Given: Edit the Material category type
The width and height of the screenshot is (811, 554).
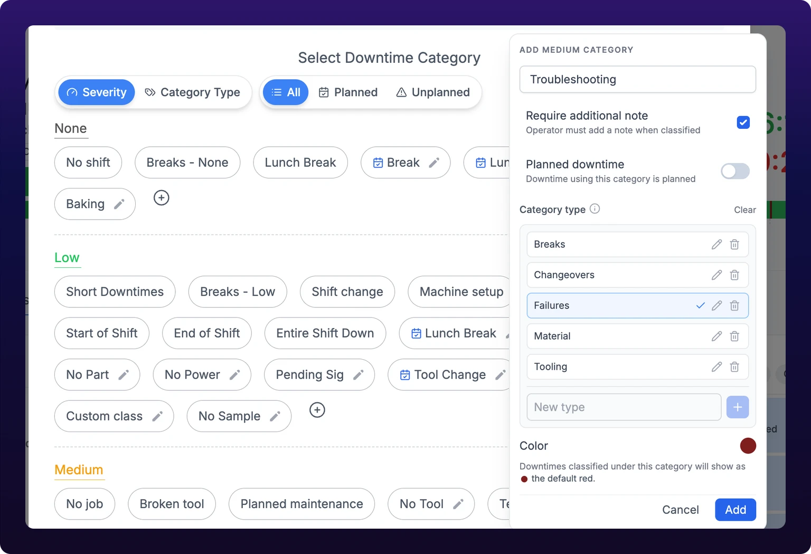Looking at the screenshot, I should tap(716, 336).
